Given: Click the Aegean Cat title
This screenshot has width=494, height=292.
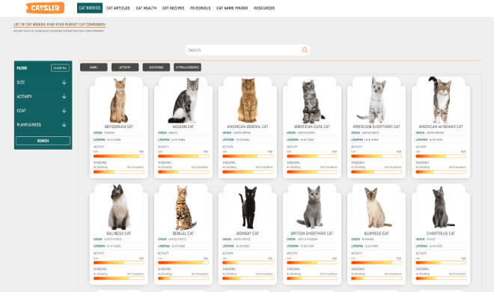Looking at the screenshot, I should click(x=183, y=127).
